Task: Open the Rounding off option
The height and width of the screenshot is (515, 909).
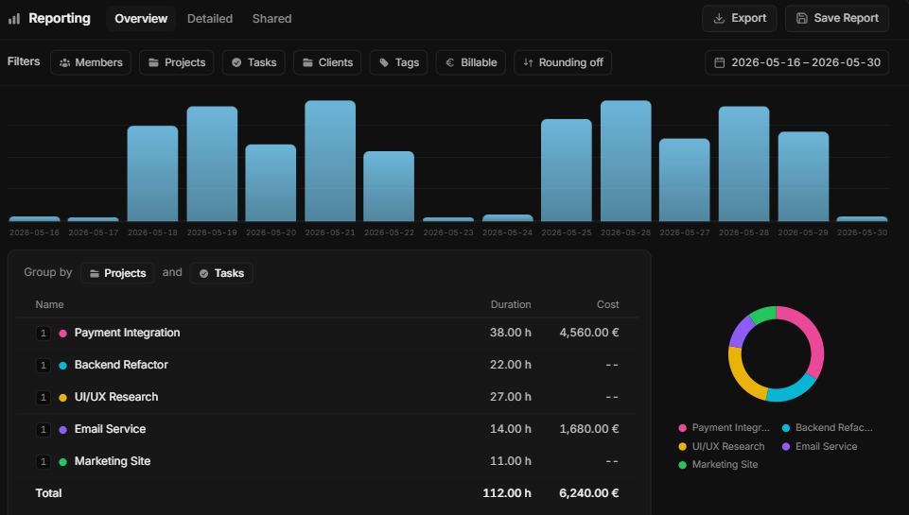Action: pyautogui.click(x=563, y=62)
